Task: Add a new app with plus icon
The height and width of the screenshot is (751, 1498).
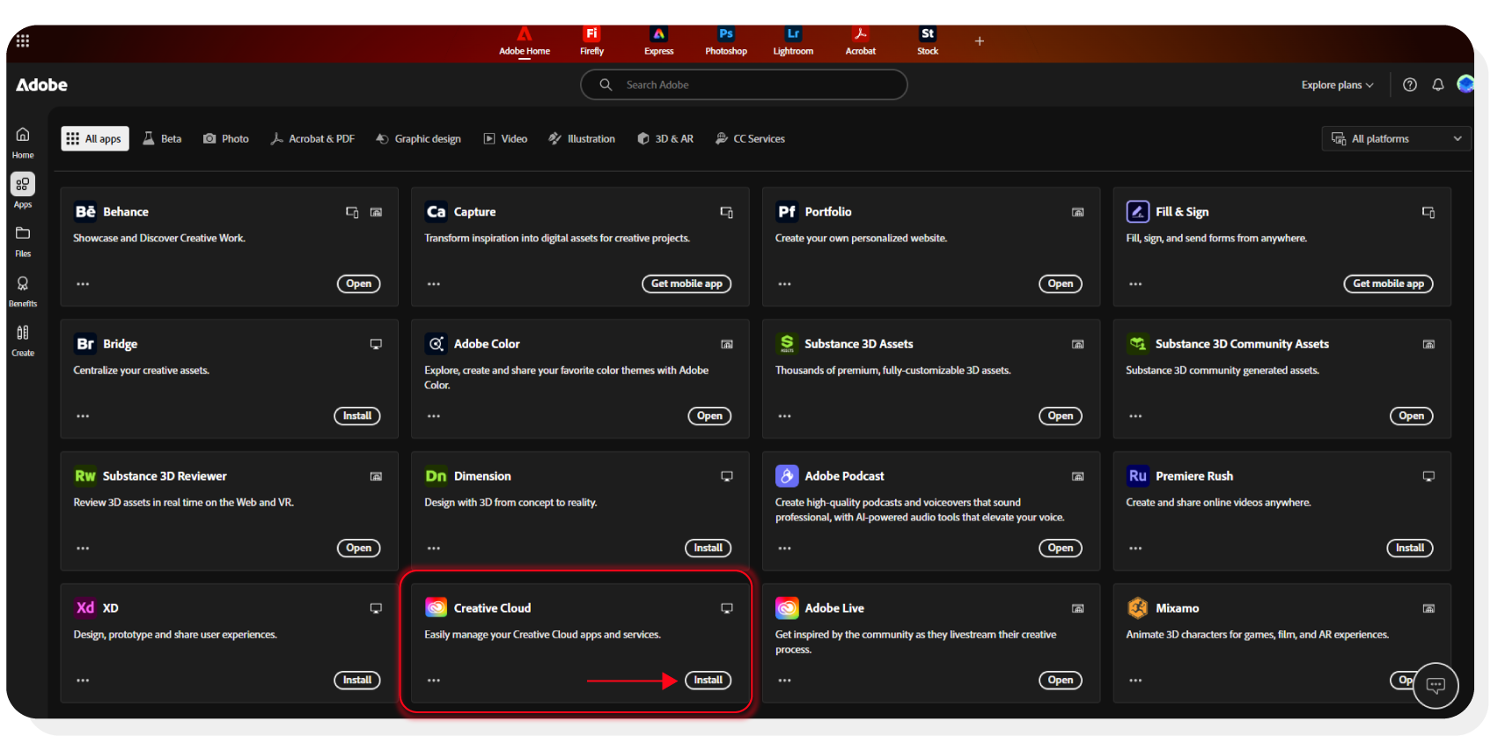Action: pyautogui.click(x=979, y=41)
